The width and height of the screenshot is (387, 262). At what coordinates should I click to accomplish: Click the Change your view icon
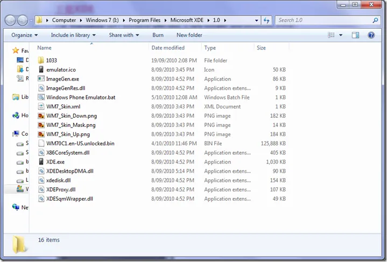331,35
